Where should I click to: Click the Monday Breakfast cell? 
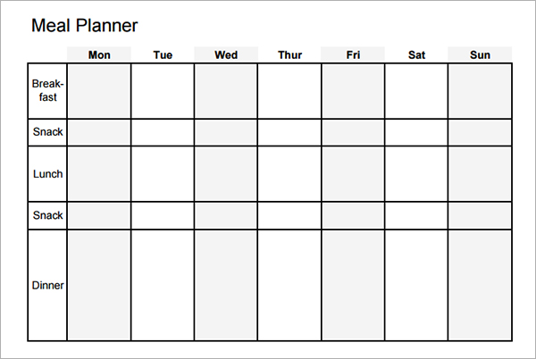[x=99, y=91]
